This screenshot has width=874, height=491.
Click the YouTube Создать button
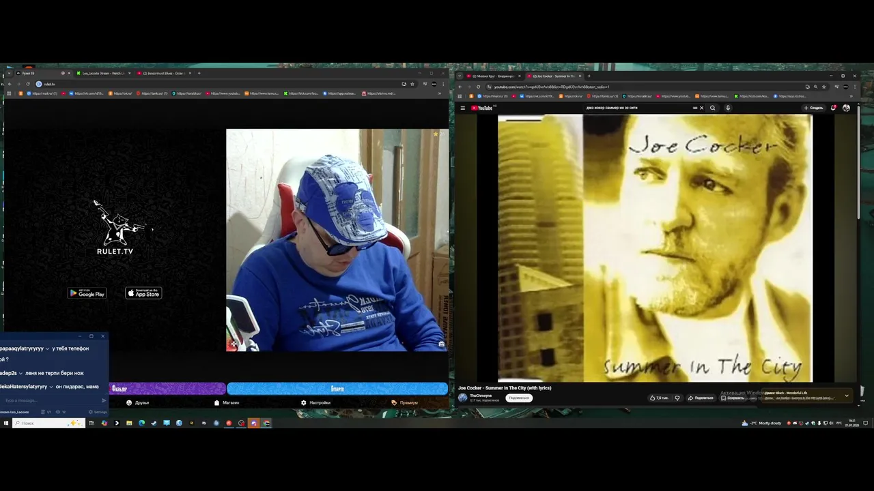coord(813,108)
